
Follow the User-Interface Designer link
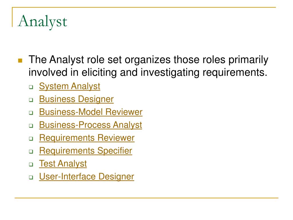(x=86, y=176)
